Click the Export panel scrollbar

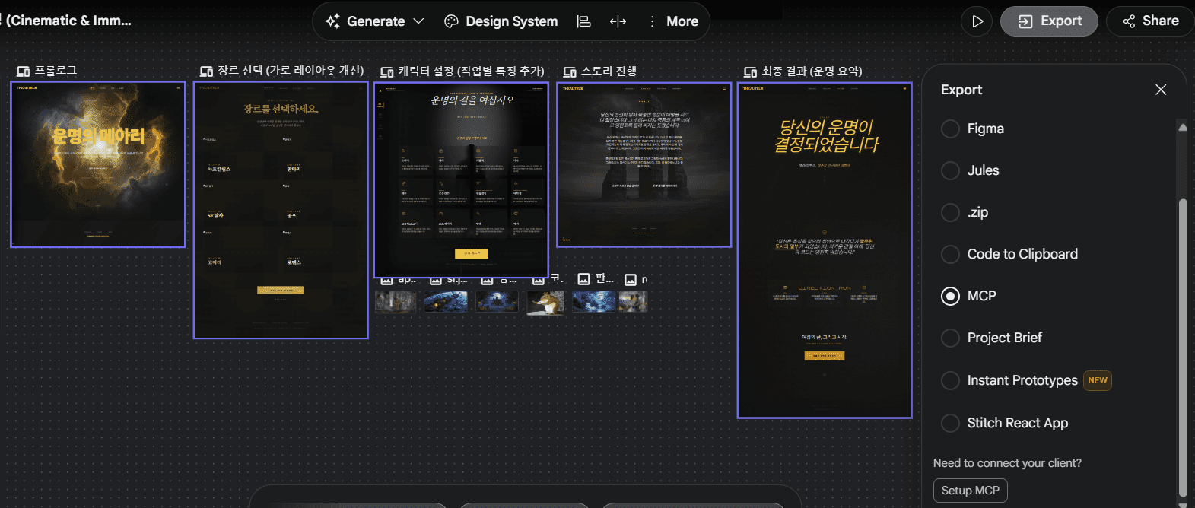tap(1182, 342)
